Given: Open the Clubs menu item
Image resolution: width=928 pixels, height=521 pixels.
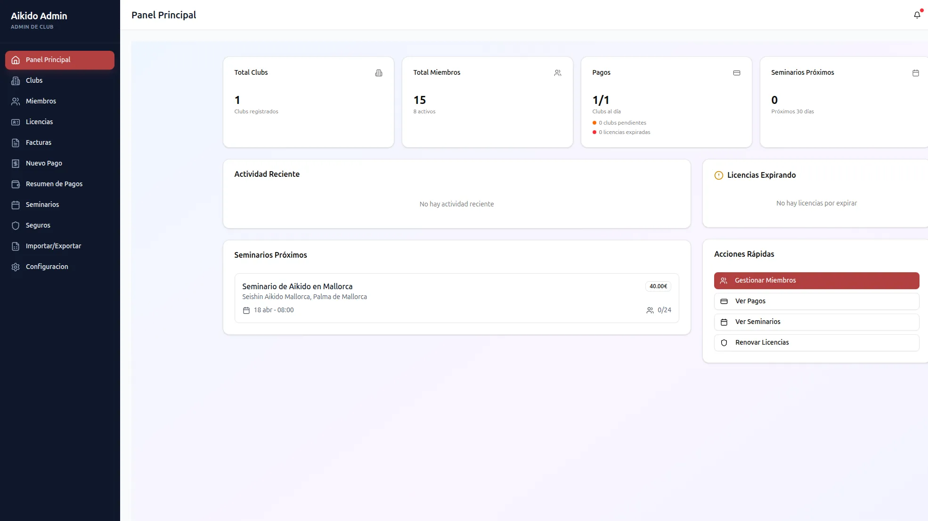Looking at the screenshot, I should 60,81.
